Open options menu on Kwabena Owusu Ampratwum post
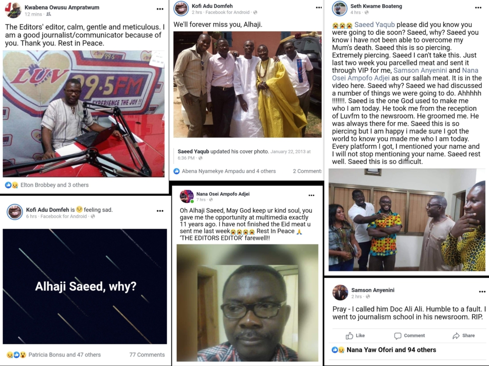 pyautogui.click(x=160, y=9)
